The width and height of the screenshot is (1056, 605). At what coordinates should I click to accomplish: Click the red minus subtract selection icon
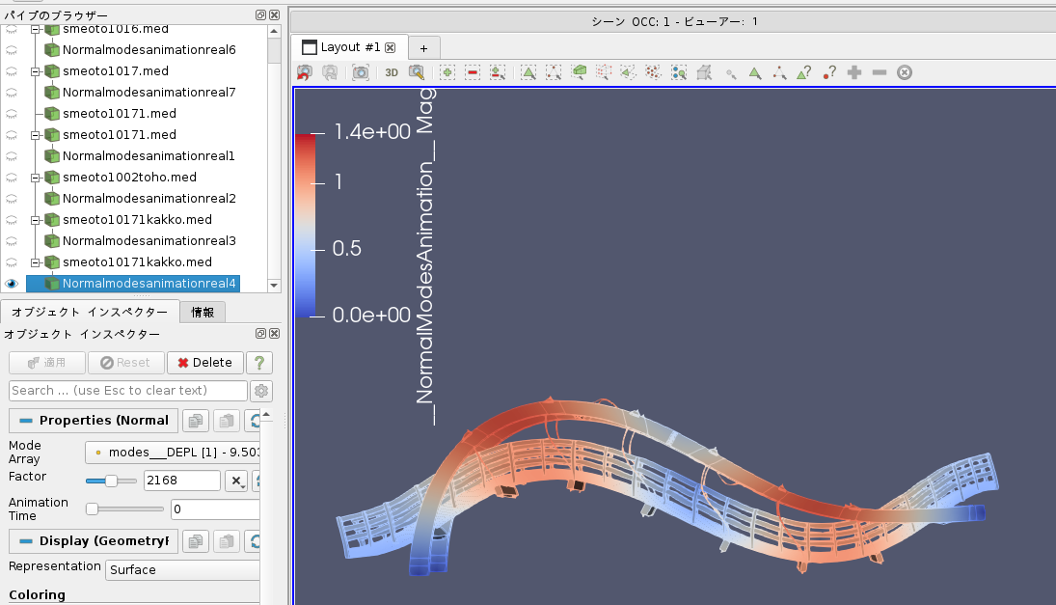click(x=473, y=72)
